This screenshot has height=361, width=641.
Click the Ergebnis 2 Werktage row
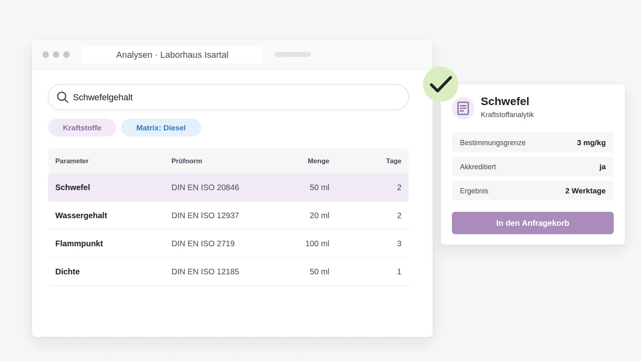point(533,191)
